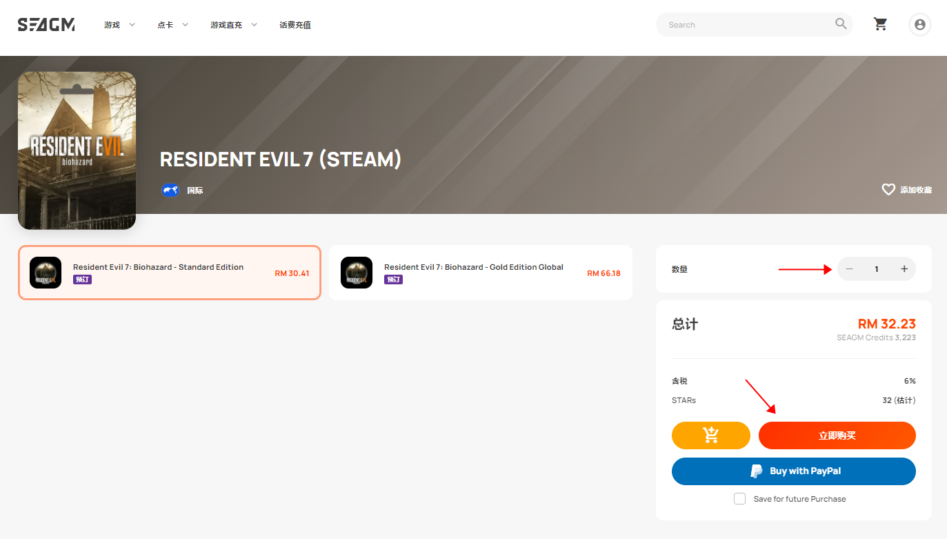Select Resident Evil 7 Standard Edition option
This screenshot has height=539, width=947.
click(170, 273)
